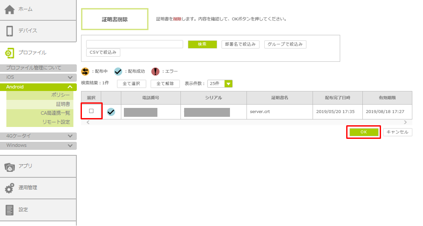Click the Device smartphone icon
Screen dimensions: 423x226
(x=9, y=30)
